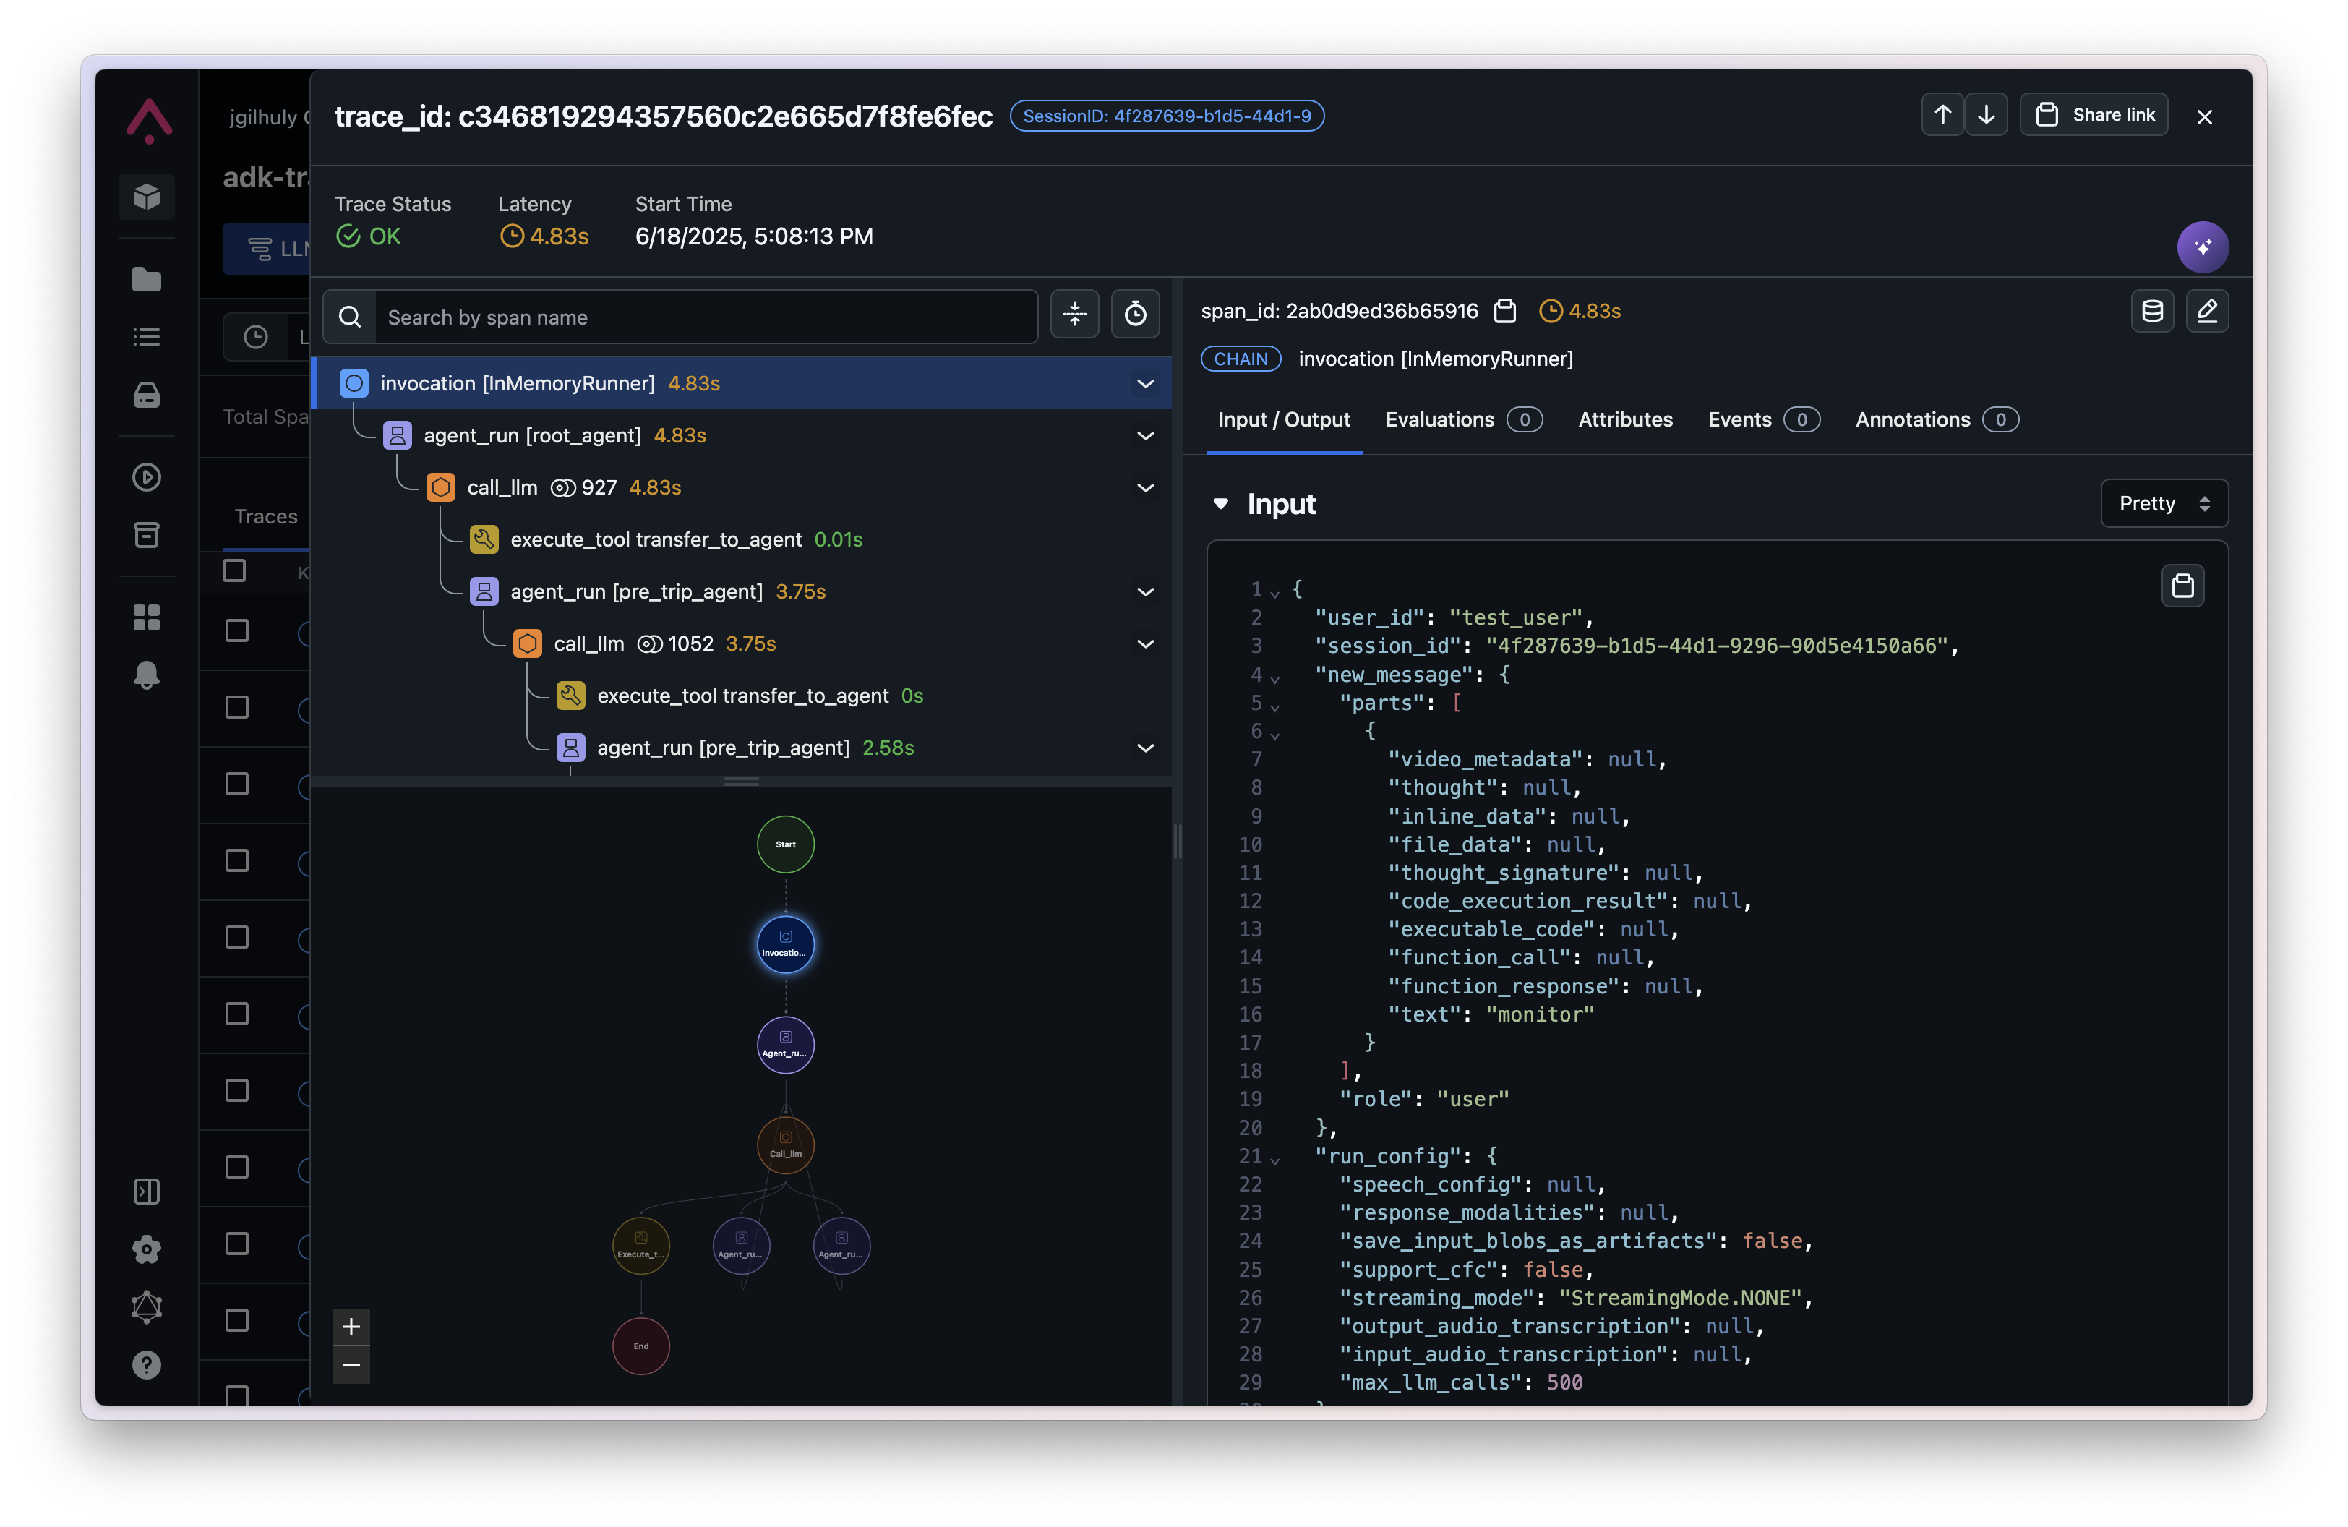Go to the next trace with the down arrow
This screenshot has width=2348, height=1527.
point(1986,116)
